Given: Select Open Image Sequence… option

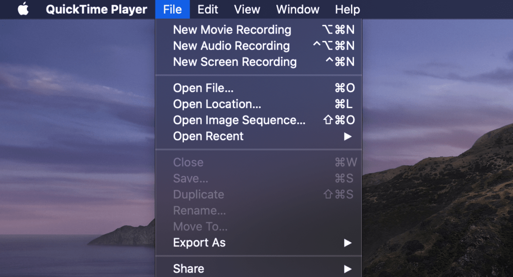Looking at the screenshot, I should click(239, 120).
